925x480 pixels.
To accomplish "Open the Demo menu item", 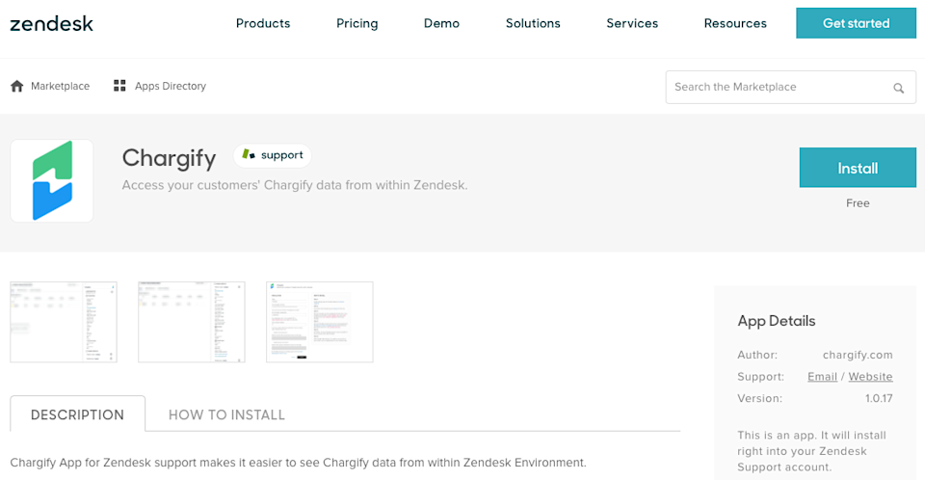I will [x=441, y=23].
